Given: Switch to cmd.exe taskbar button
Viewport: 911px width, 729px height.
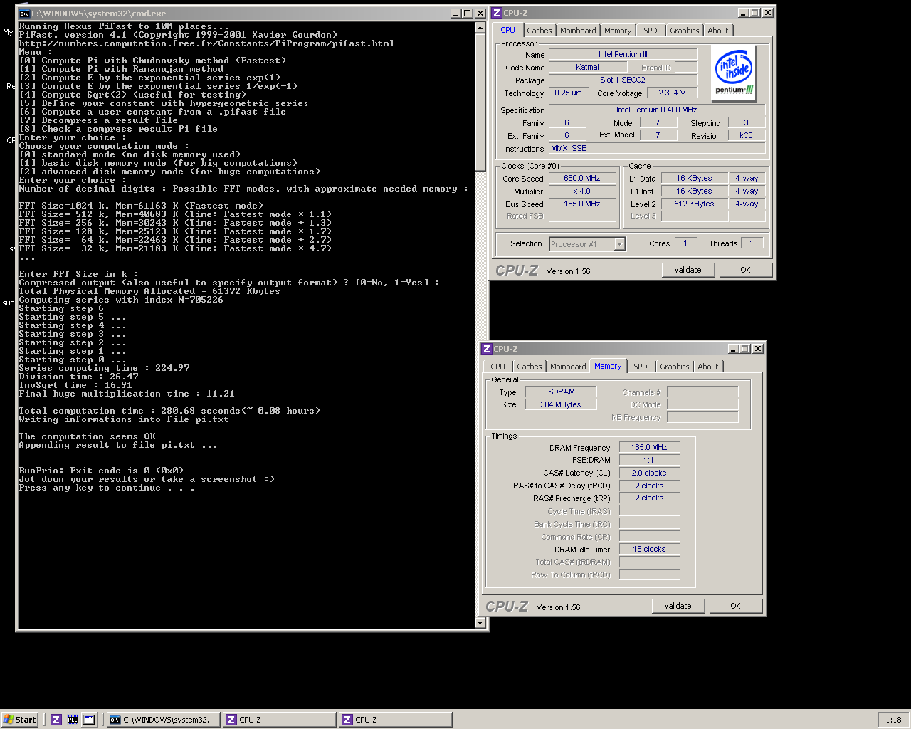Looking at the screenshot, I should point(162,720).
